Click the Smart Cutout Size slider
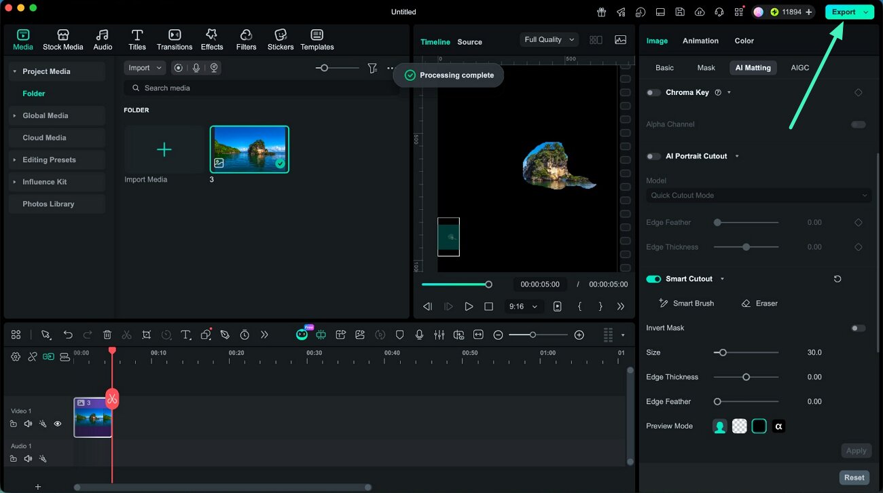The height and width of the screenshot is (493, 883). click(746, 352)
